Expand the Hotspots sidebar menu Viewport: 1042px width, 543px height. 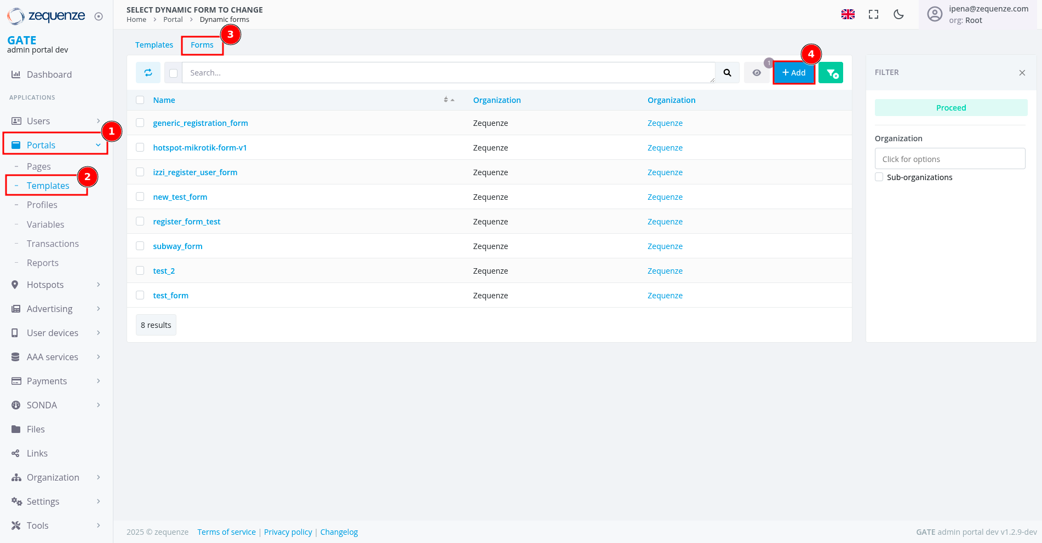click(x=55, y=285)
